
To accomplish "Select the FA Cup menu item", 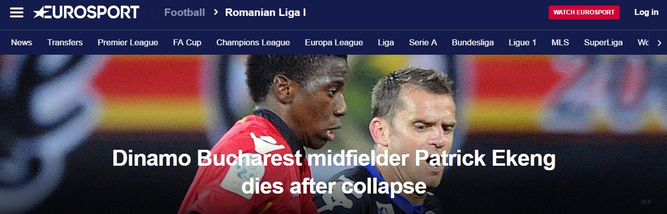I will (187, 43).
